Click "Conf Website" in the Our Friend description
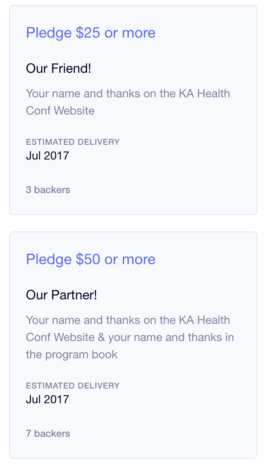Image resolution: width=265 pixels, height=467 pixels. point(60,110)
